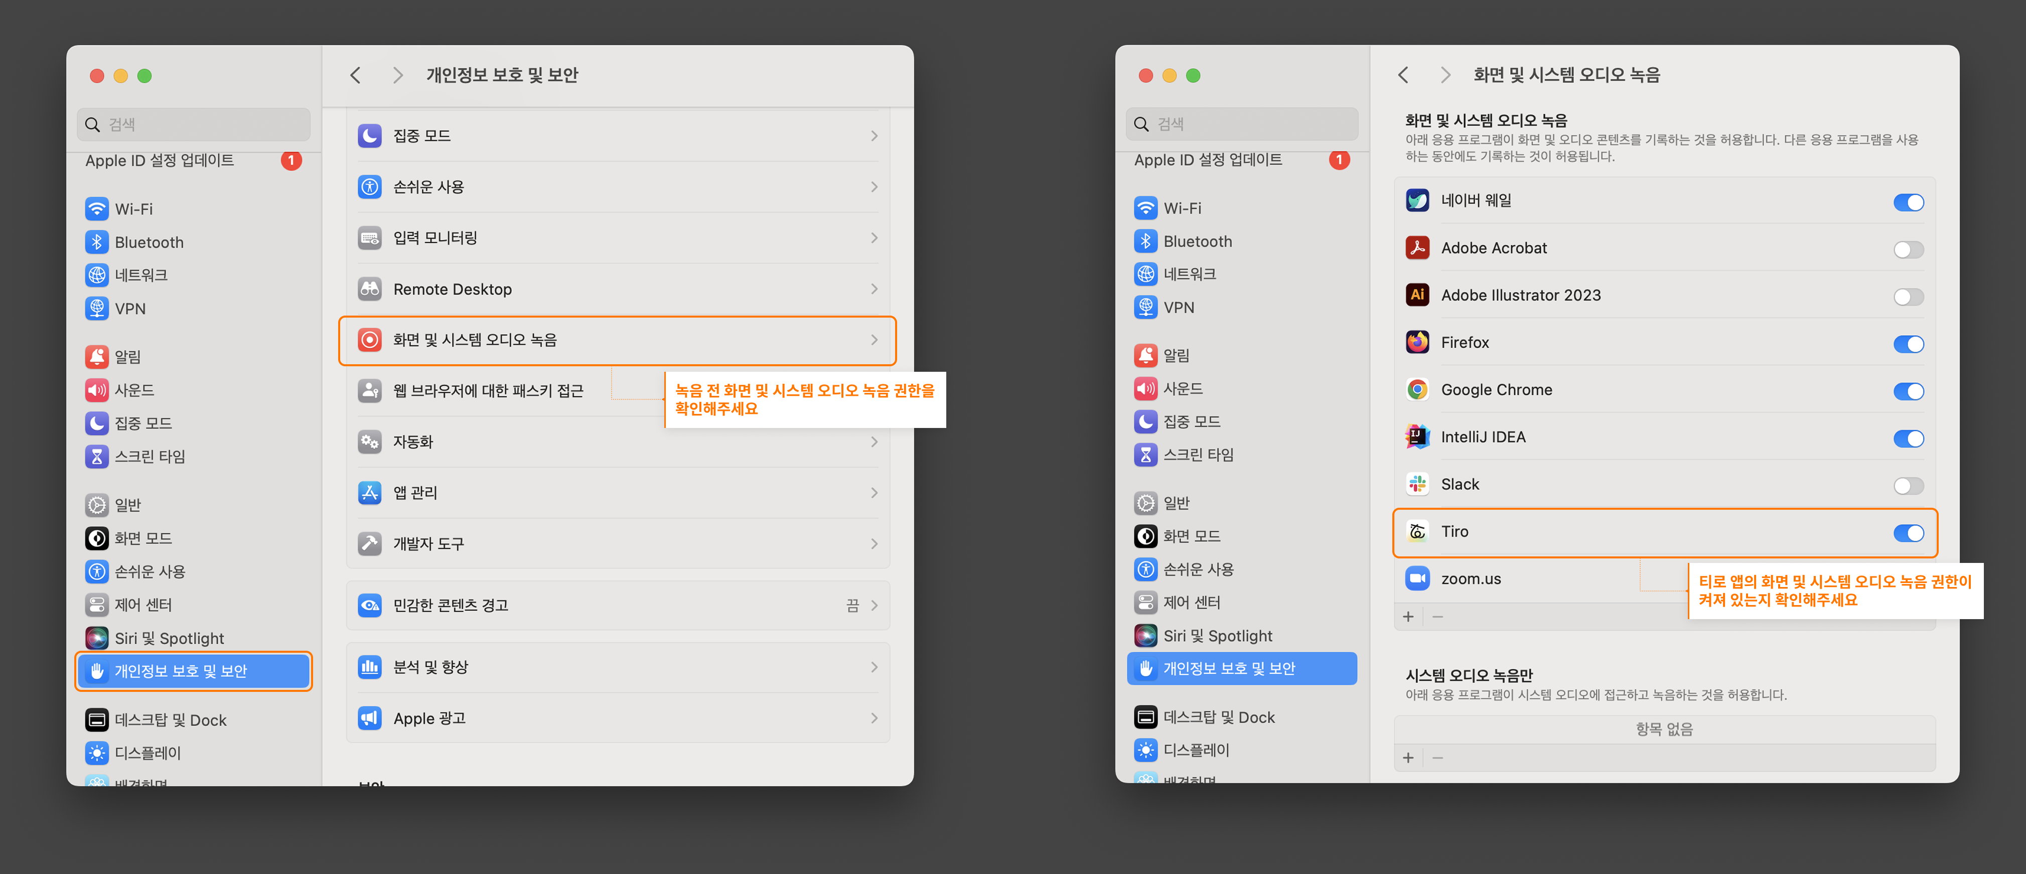Click the 개발자 도구 hammer icon
2026x874 pixels.
(x=370, y=543)
